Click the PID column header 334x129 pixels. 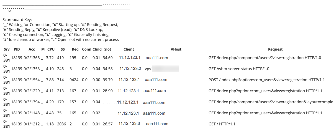[17, 49]
